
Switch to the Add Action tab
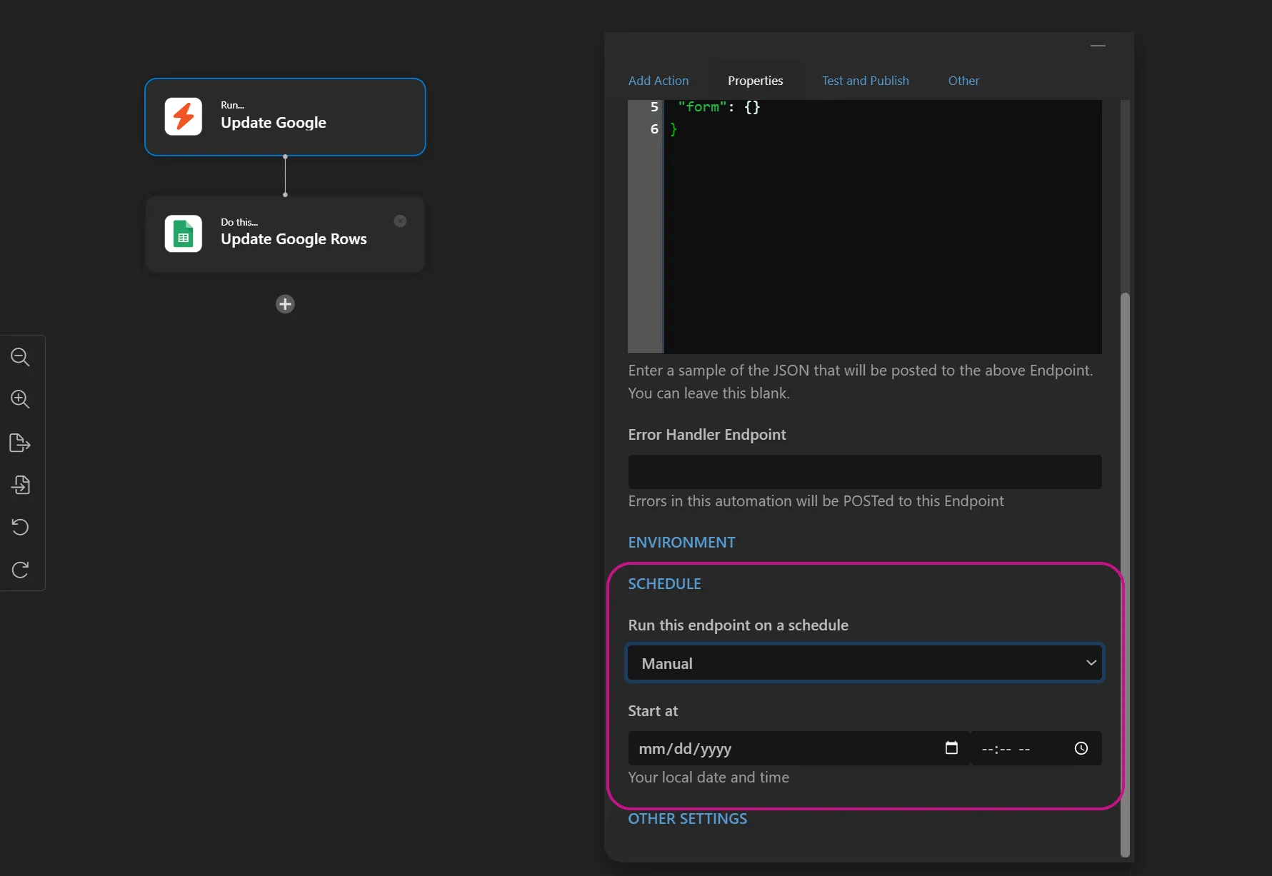pyautogui.click(x=658, y=81)
